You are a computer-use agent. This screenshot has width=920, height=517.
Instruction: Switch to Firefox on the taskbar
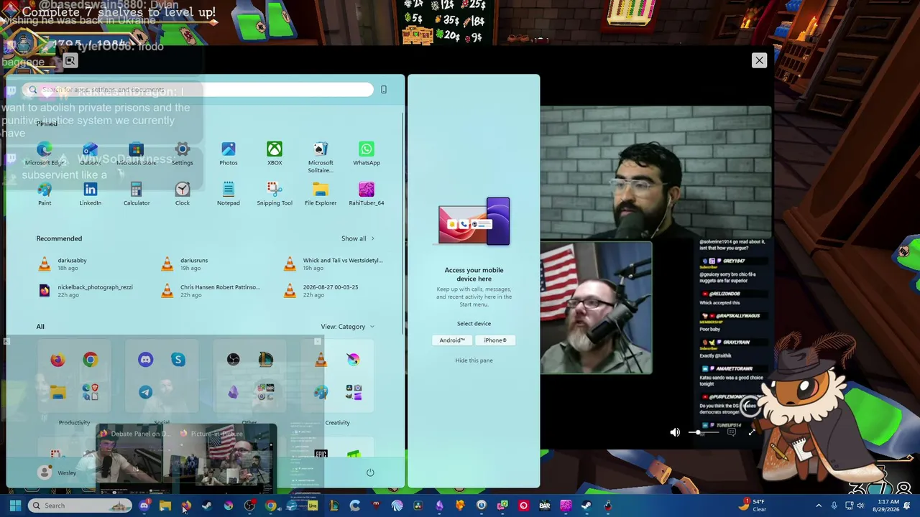[x=186, y=506]
